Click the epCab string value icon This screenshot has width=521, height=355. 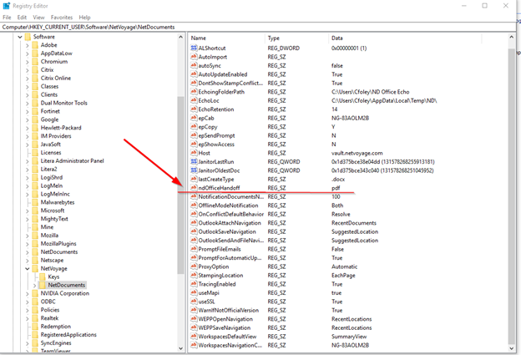click(x=194, y=118)
